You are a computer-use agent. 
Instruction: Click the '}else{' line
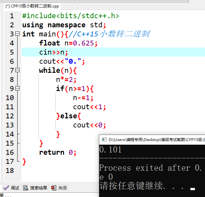pos(69,116)
